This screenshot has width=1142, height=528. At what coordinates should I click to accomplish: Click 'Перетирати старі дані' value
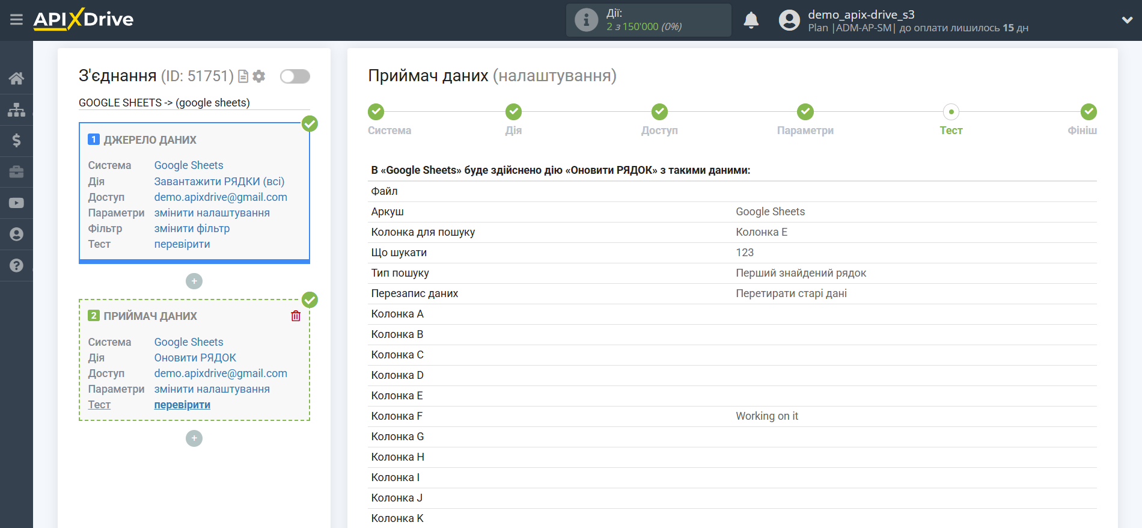[791, 293]
